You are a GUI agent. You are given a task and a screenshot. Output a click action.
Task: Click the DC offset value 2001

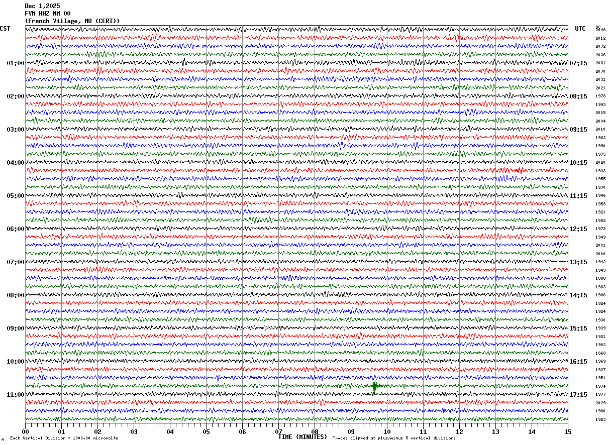[x=600, y=245]
